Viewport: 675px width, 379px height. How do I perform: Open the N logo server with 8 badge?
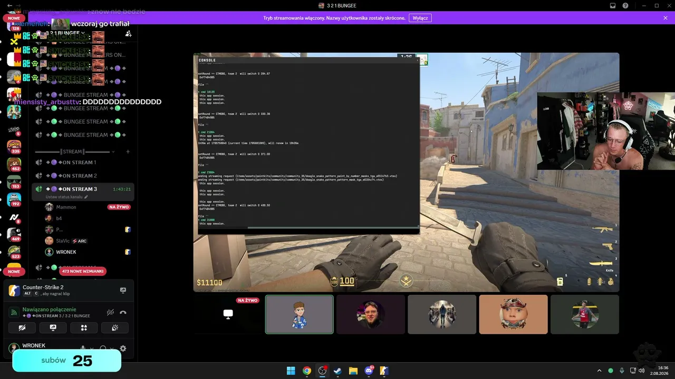[x=14, y=217]
